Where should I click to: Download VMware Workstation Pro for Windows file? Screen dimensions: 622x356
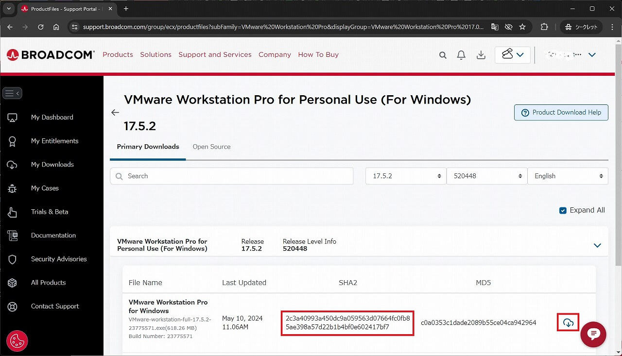tap(568, 322)
